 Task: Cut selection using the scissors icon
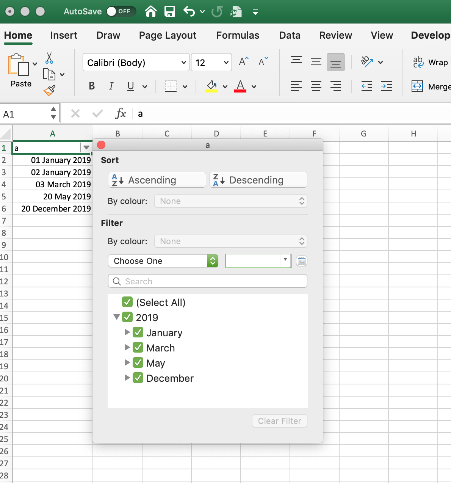click(x=49, y=58)
